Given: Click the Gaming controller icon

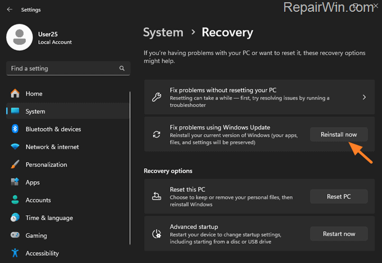Looking at the screenshot, I should click(x=15, y=235).
